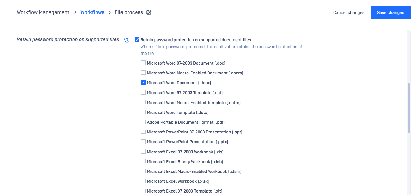Click the chevron arrow after Workflow Management

tap(75, 12)
